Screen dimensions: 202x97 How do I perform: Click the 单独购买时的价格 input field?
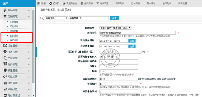119,62
